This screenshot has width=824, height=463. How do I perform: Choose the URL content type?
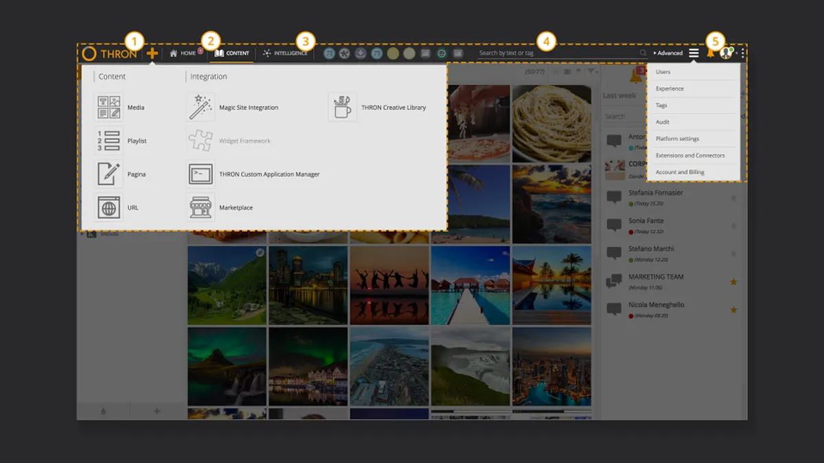point(117,207)
